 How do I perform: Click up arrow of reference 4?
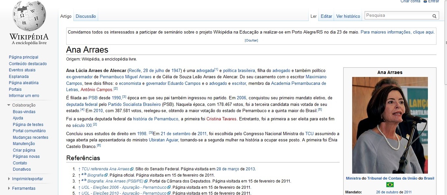[79, 187]
